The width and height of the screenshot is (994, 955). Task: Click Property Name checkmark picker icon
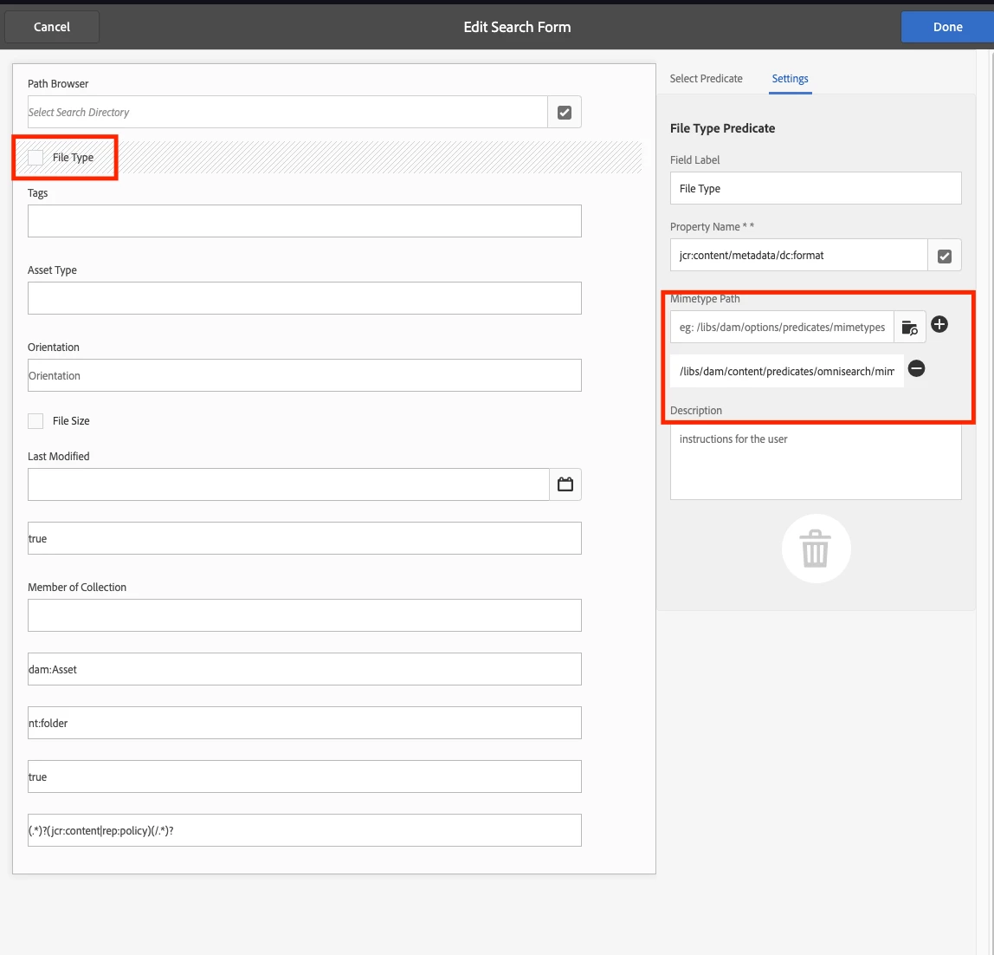(x=944, y=255)
